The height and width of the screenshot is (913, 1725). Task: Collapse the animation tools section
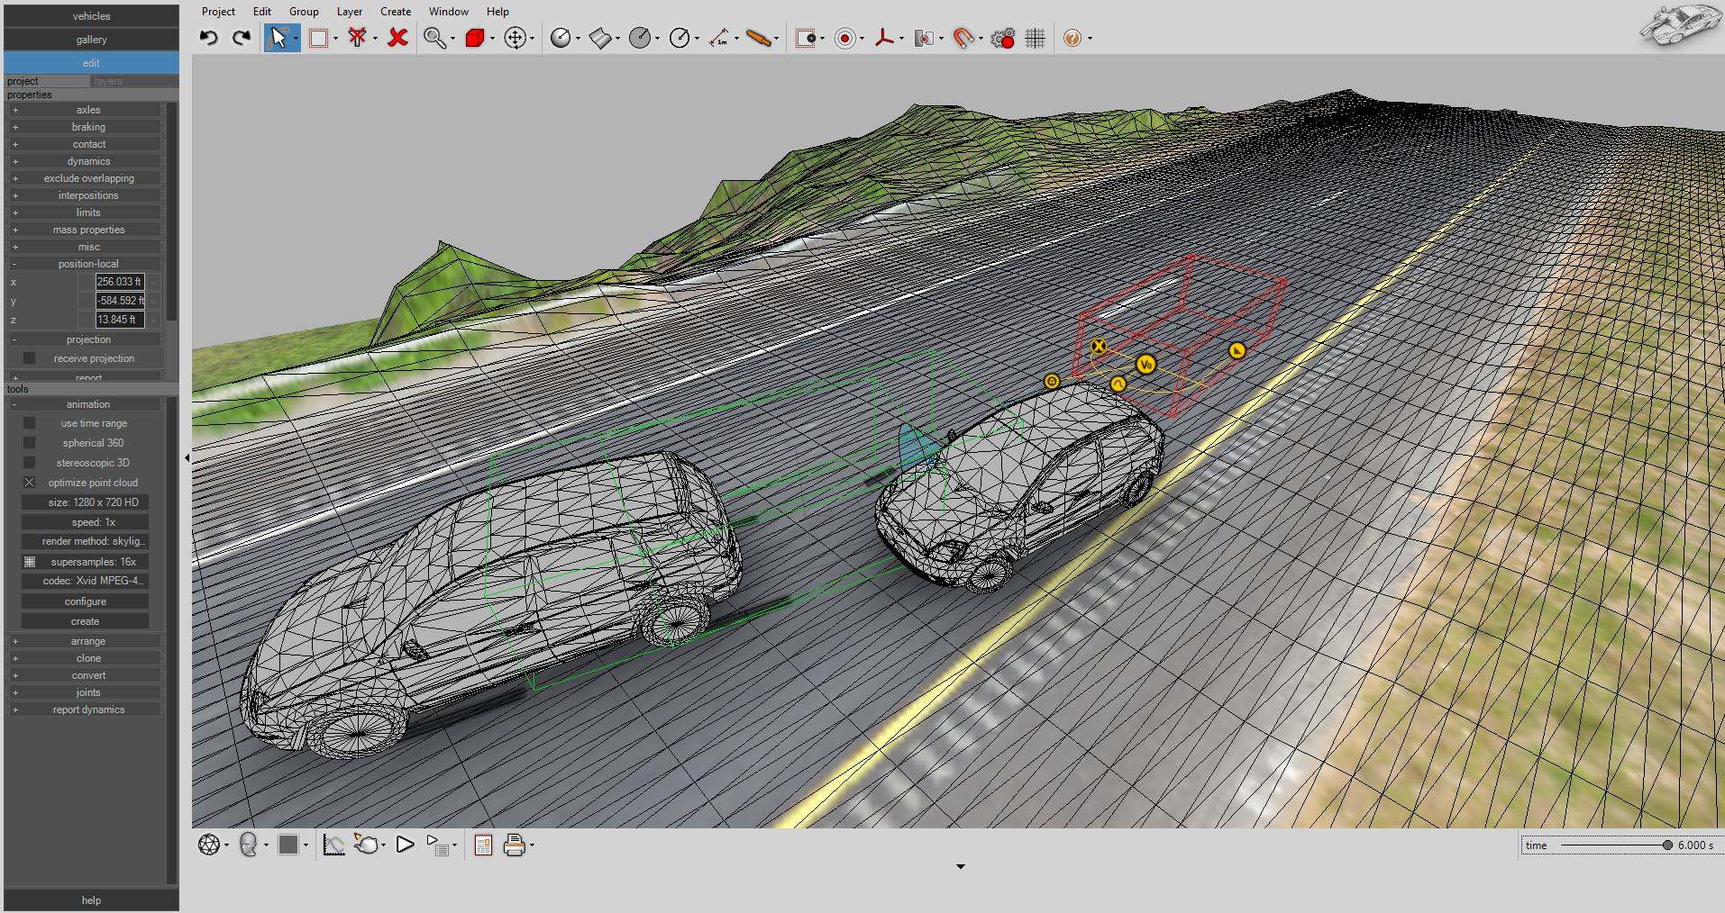point(87,404)
